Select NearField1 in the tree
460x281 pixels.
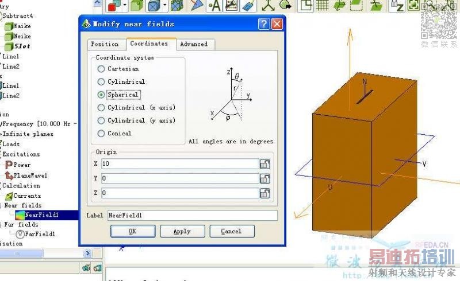tap(41, 215)
